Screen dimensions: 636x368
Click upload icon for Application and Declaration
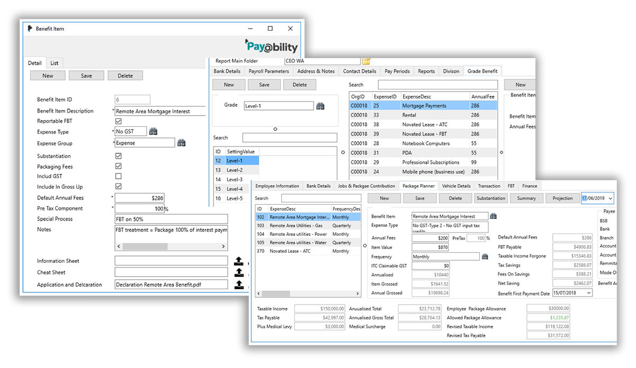pos(239,284)
